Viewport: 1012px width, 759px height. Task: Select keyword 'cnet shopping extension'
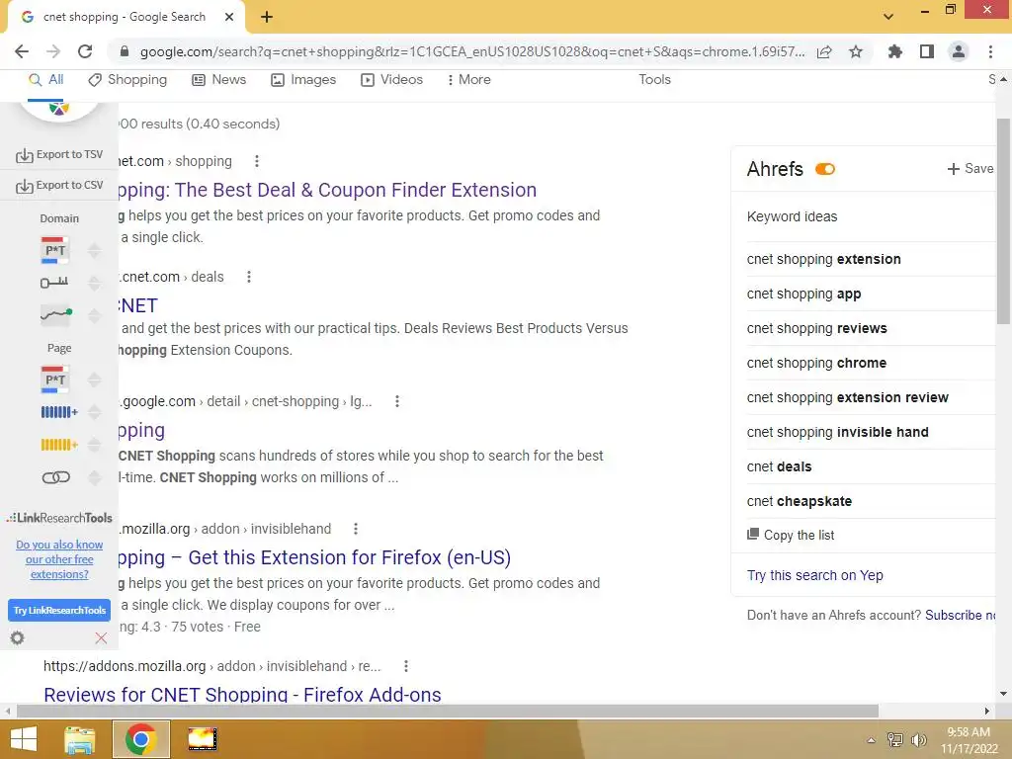click(823, 259)
